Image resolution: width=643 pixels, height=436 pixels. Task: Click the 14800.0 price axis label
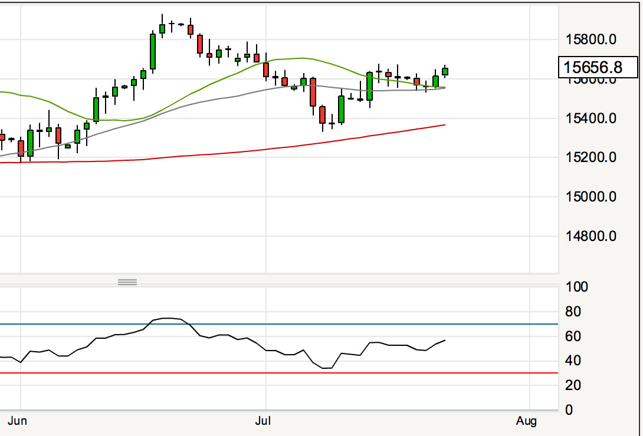pos(591,236)
